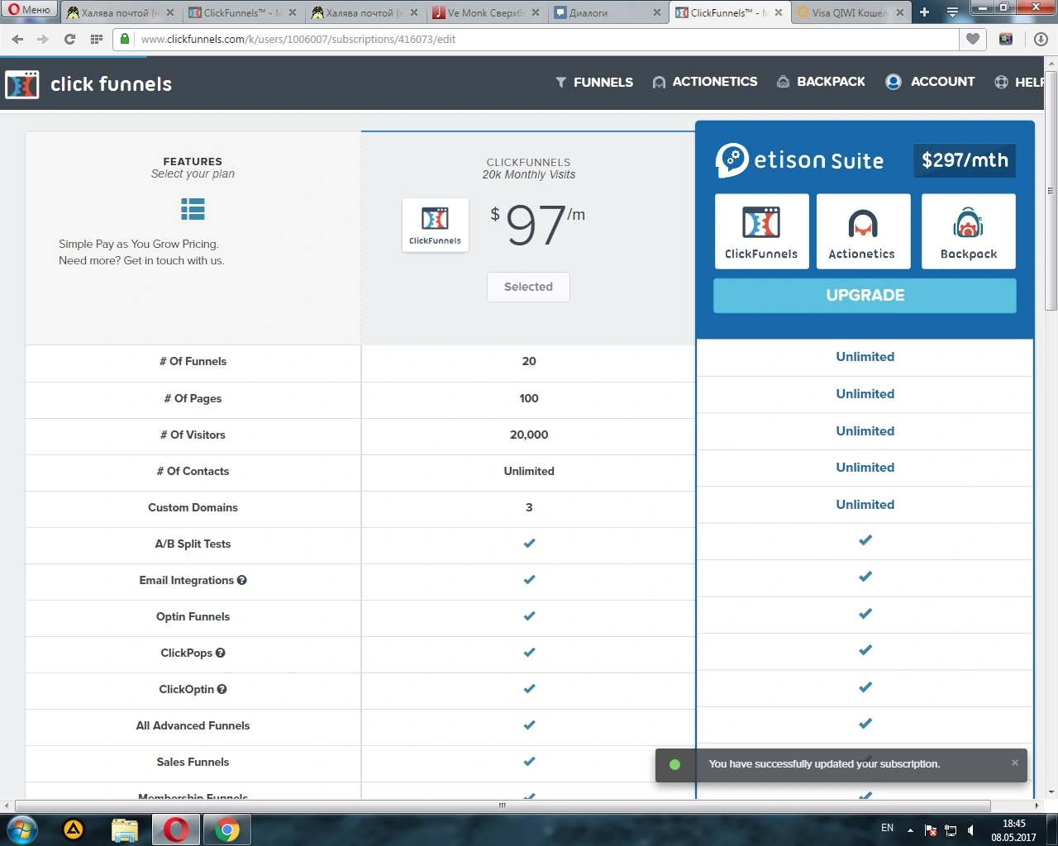Click the '20,000' visitors value

pos(529,435)
